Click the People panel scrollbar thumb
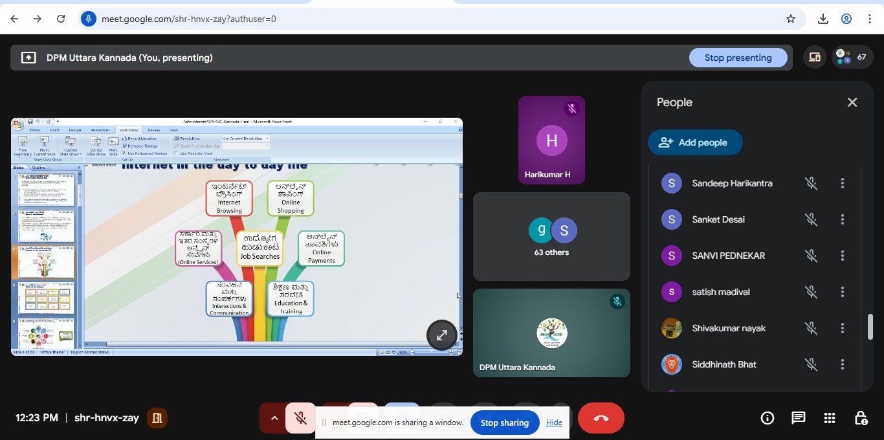 pos(870,327)
